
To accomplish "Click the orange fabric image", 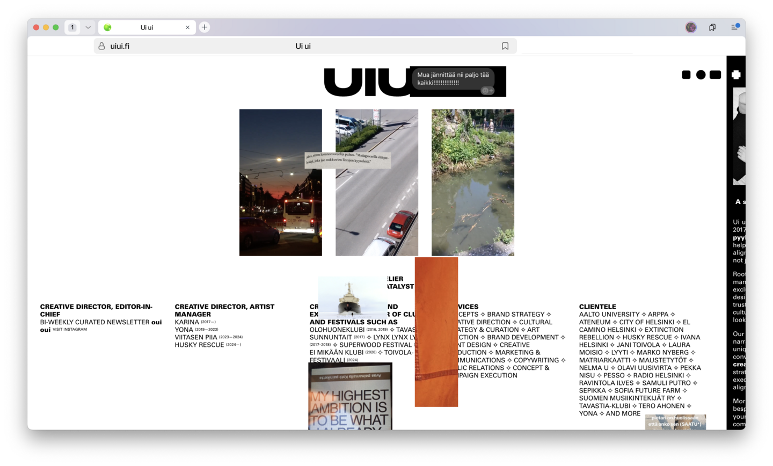I will (x=436, y=332).
